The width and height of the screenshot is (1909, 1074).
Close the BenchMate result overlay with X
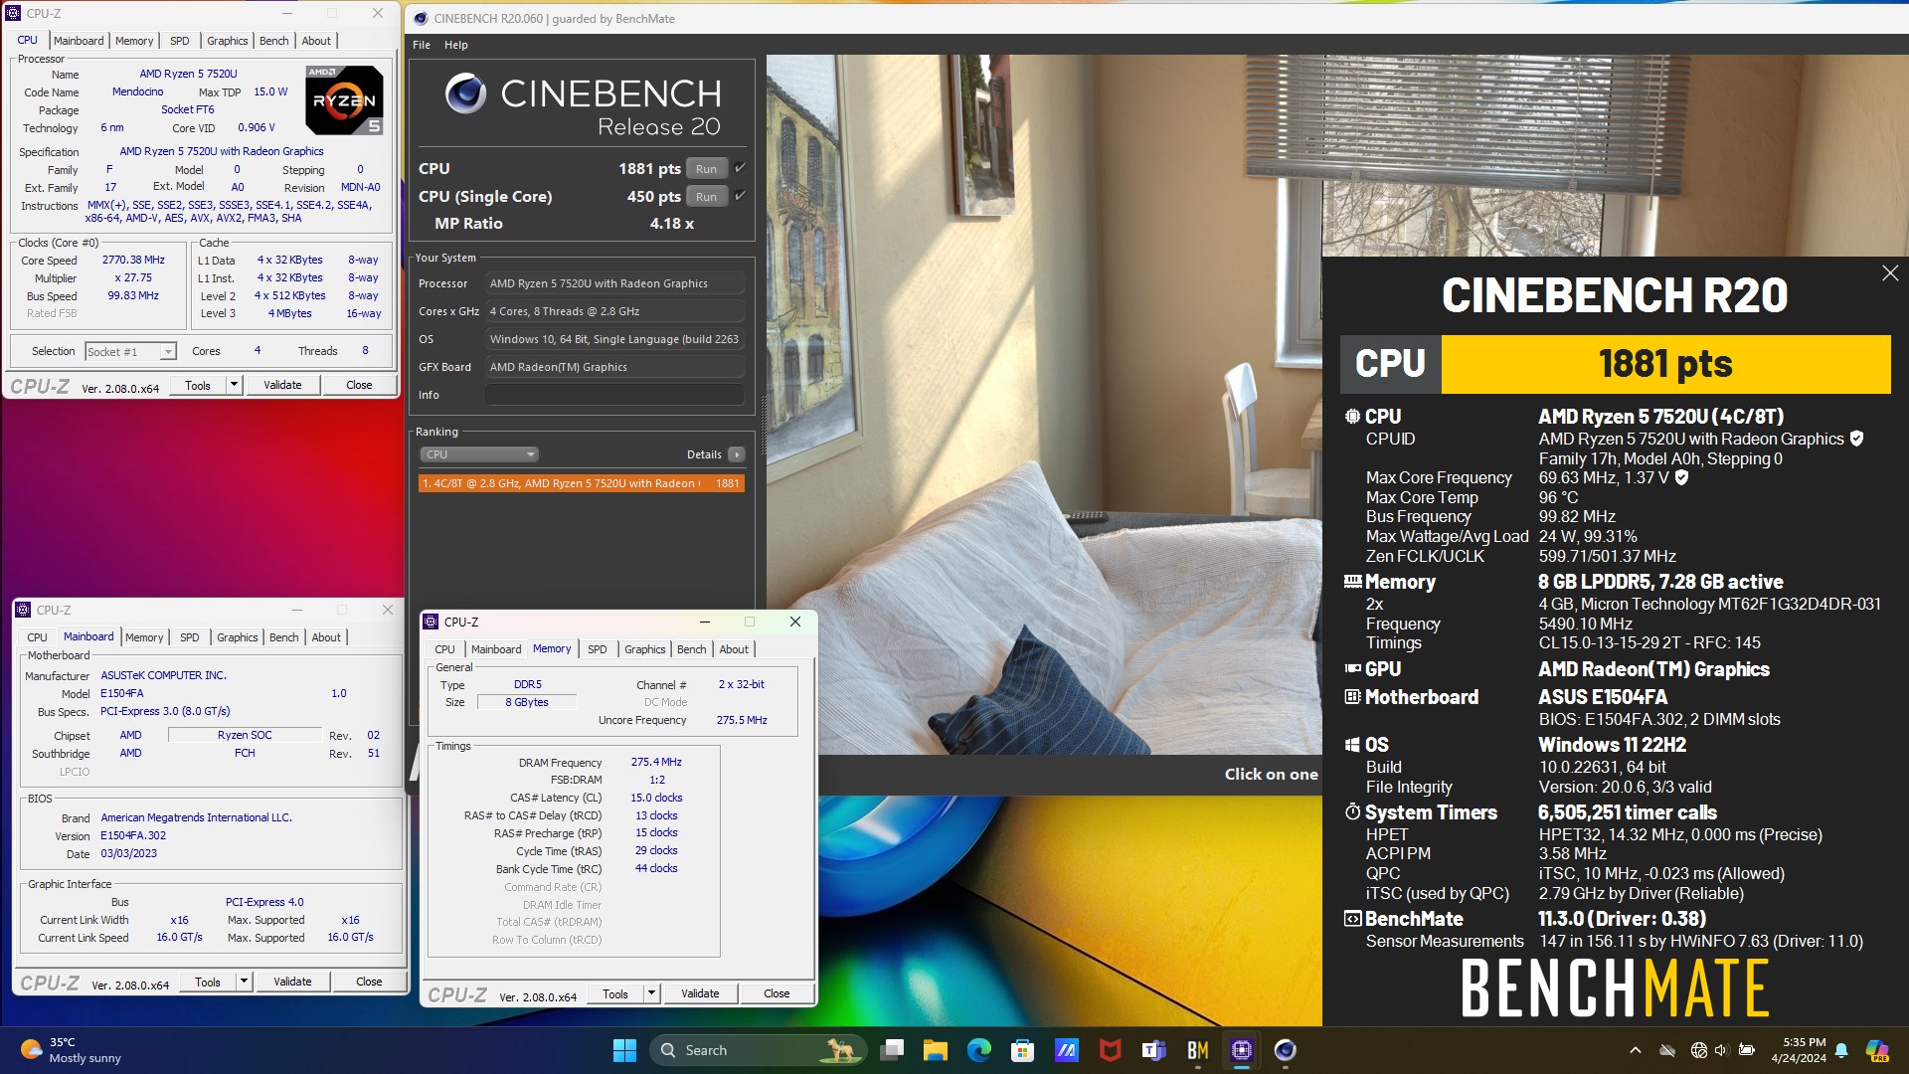1890,273
